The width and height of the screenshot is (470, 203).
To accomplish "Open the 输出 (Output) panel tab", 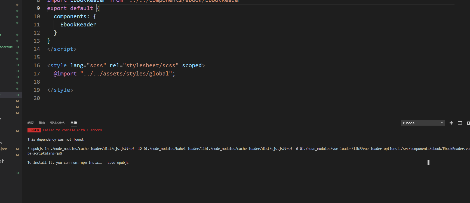I will [x=42, y=123].
